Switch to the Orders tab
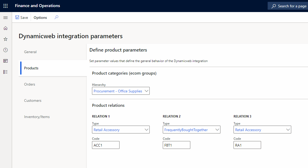The image size is (308, 168). [x=30, y=84]
